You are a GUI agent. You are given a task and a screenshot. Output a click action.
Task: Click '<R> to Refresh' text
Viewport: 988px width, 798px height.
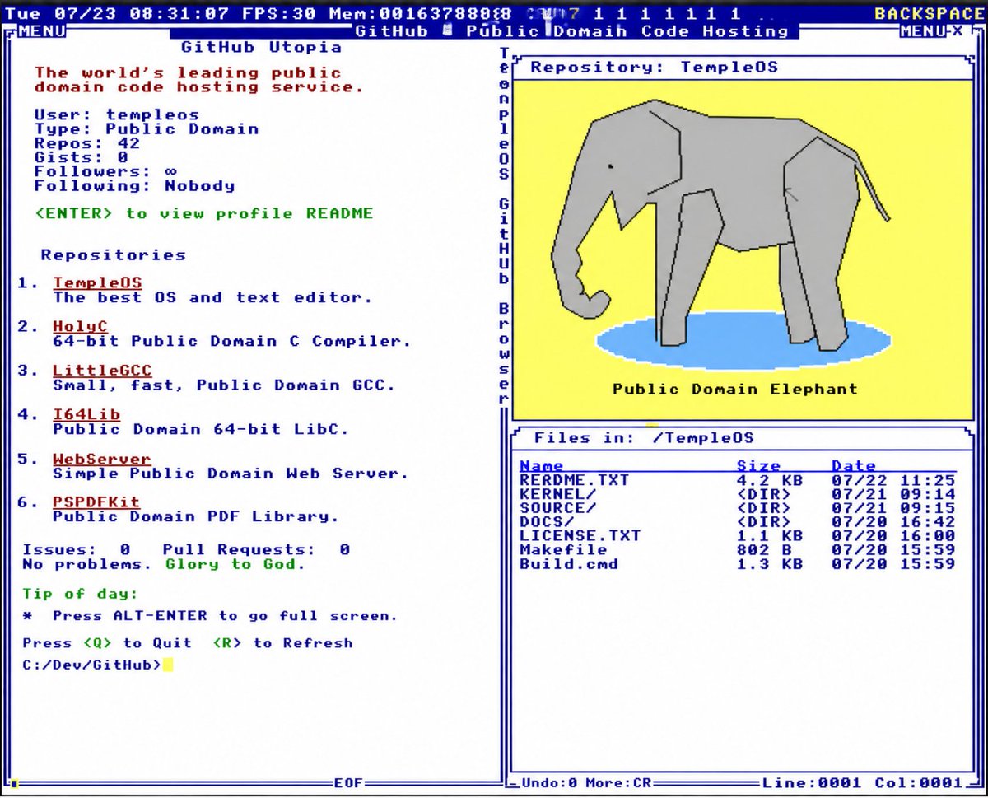click(x=282, y=643)
